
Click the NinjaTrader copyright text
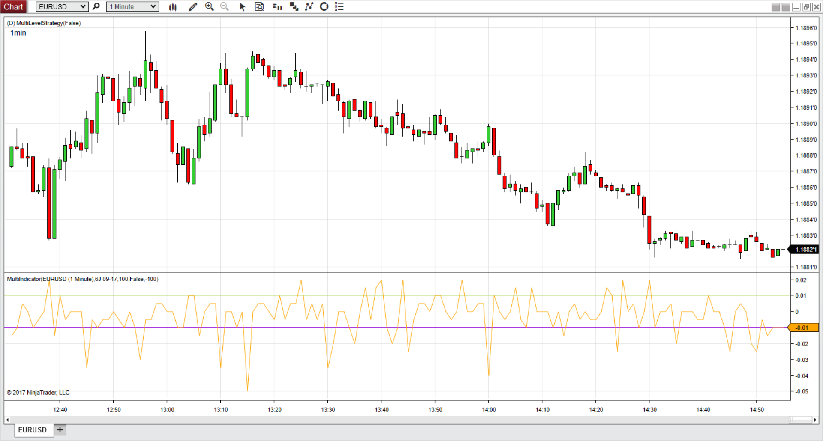38,392
